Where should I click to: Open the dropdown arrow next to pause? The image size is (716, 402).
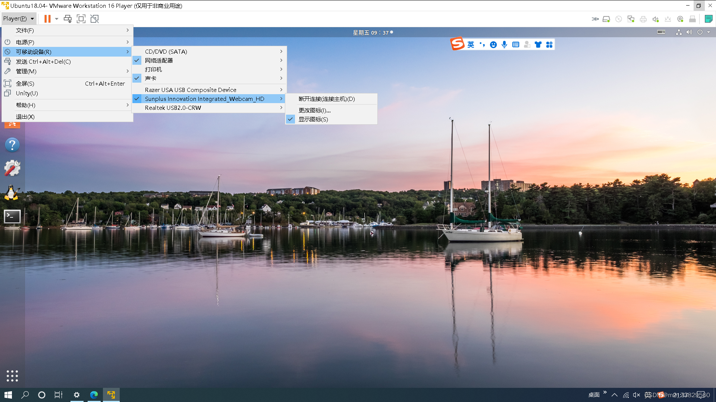[x=57, y=19]
